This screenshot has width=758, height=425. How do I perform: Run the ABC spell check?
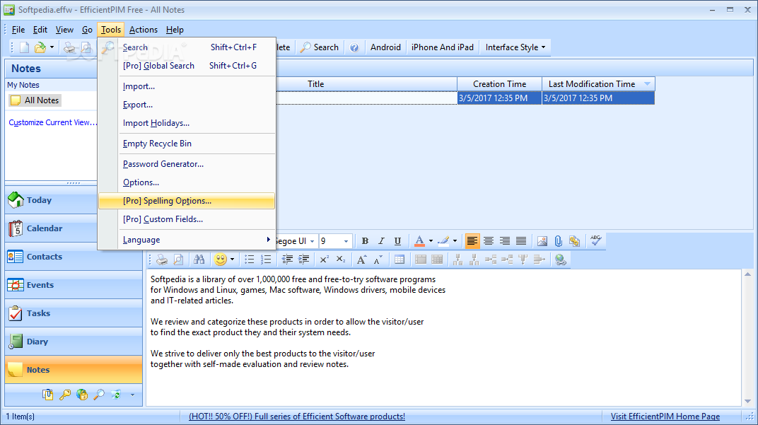point(596,240)
